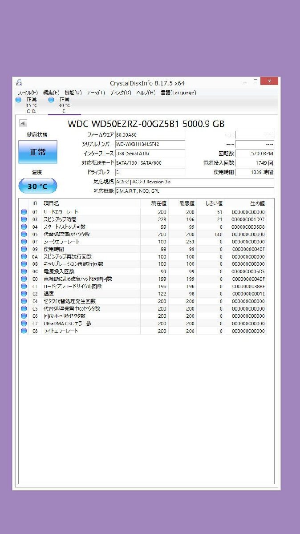Image resolution: width=300 pixels, height=534 pixels.
Task: Open the ファイル(F) menu
Action: 28,93
